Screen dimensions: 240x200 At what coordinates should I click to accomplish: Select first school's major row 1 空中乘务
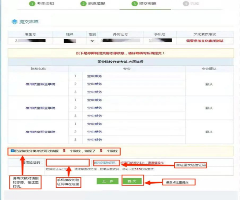(x=95, y=76)
